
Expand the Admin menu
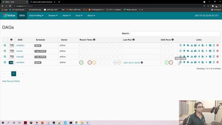67,15
